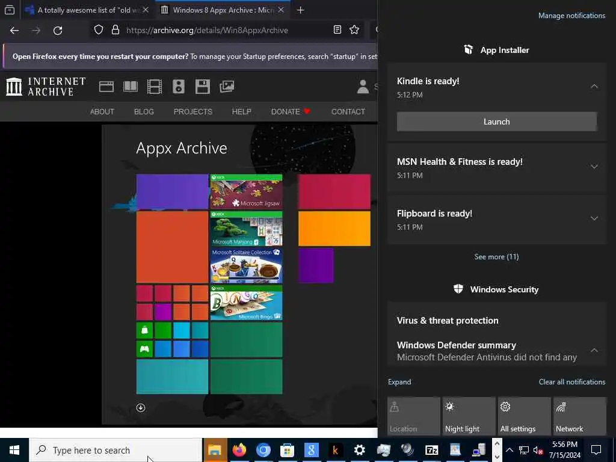
Task: Open the Internet Archive Texts book icon
Action: (131, 87)
